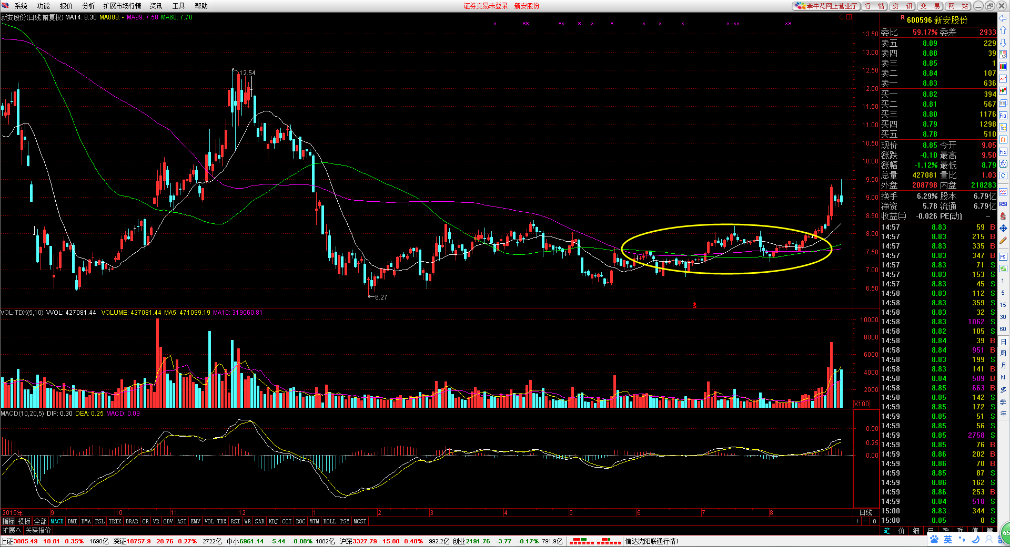Click the RSI indicator icon in sidebar
The image size is (1010, 547).
1003,204
